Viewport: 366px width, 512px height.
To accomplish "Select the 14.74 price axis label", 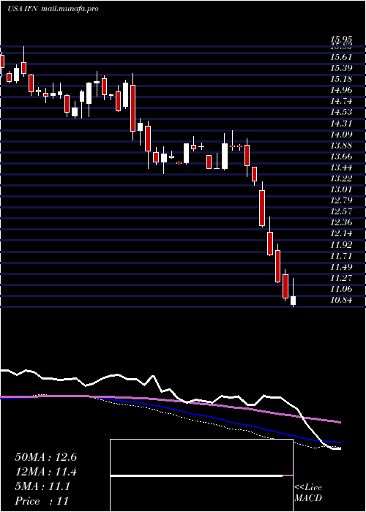I will (341, 101).
